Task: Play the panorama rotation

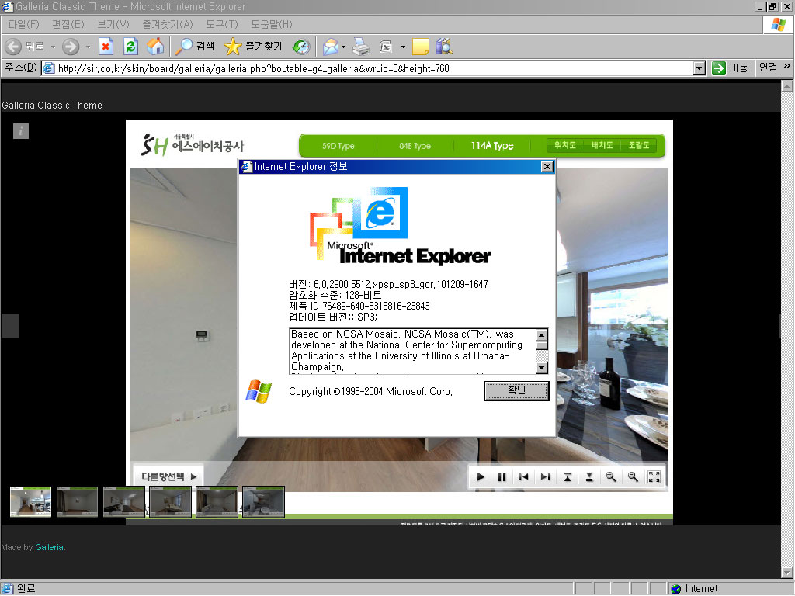Action: coord(481,476)
